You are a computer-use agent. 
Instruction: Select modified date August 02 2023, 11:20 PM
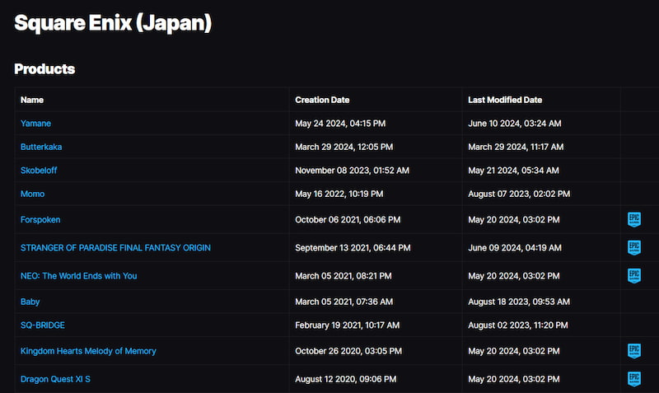(x=518, y=325)
